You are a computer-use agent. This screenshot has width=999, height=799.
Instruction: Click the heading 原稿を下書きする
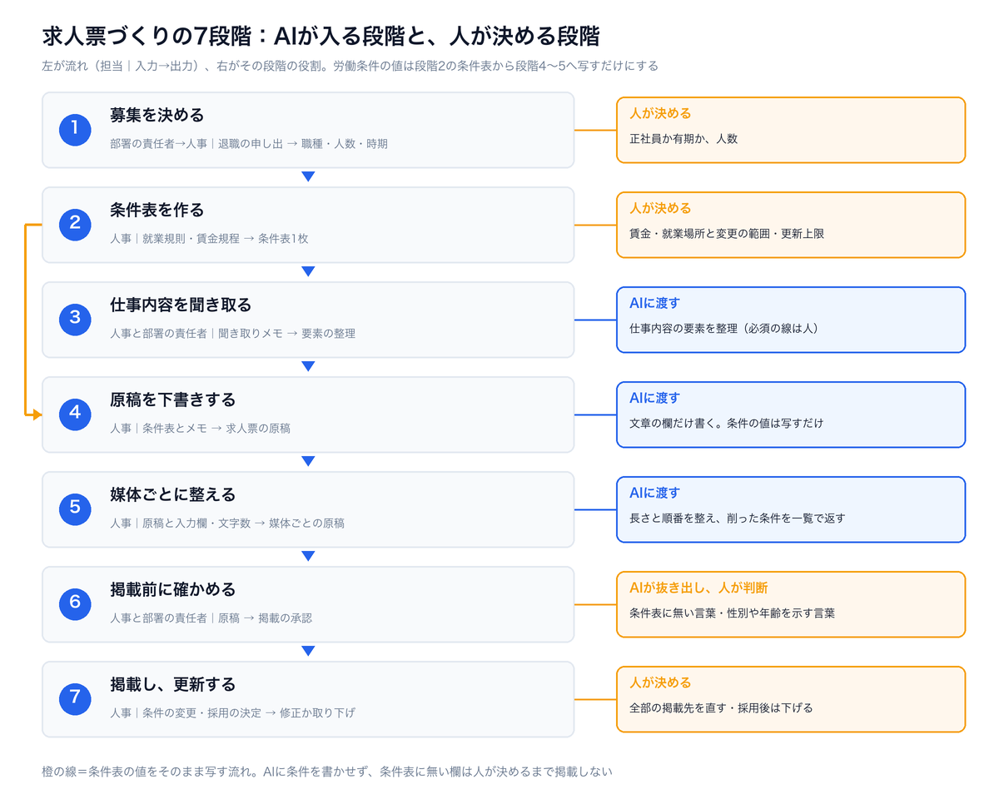[x=173, y=399]
